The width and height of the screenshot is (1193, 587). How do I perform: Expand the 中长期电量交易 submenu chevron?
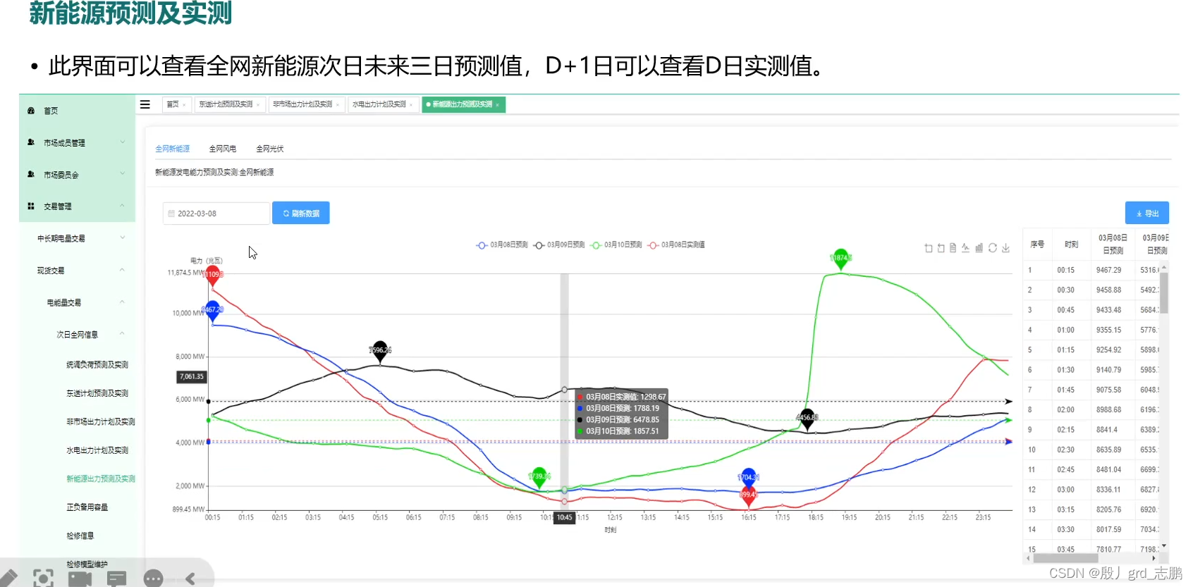click(123, 237)
